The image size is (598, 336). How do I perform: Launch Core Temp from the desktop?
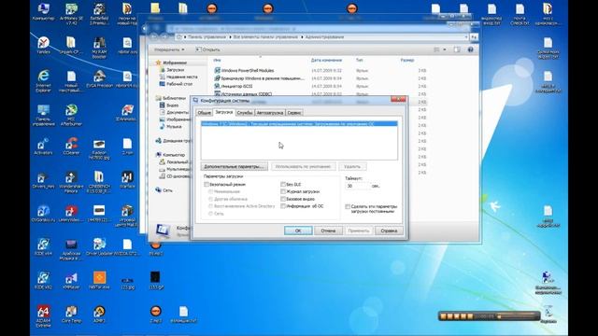[x=71, y=314]
